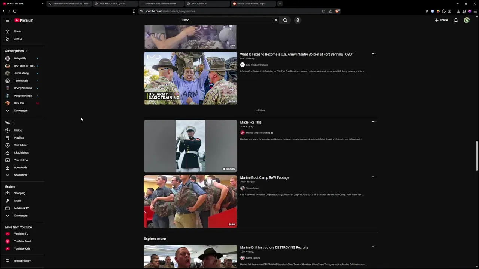This screenshot has width=479, height=269.
Task: Open Liked videos
Action: (21, 153)
